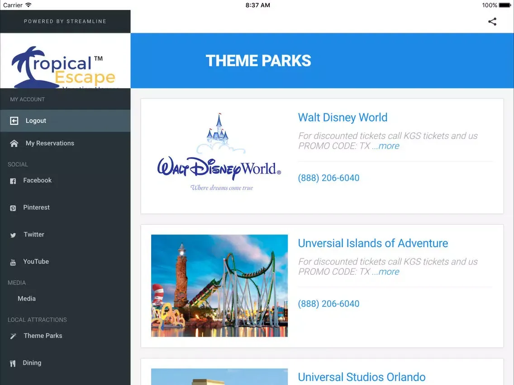Open My Reservations from the sidebar

click(x=65, y=143)
